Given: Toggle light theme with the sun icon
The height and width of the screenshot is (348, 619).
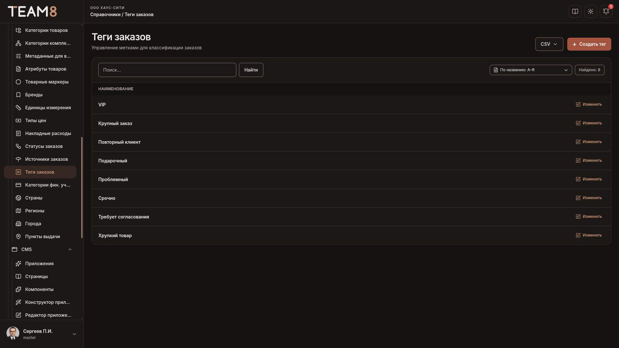Looking at the screenshot, I should click(591, 12).
